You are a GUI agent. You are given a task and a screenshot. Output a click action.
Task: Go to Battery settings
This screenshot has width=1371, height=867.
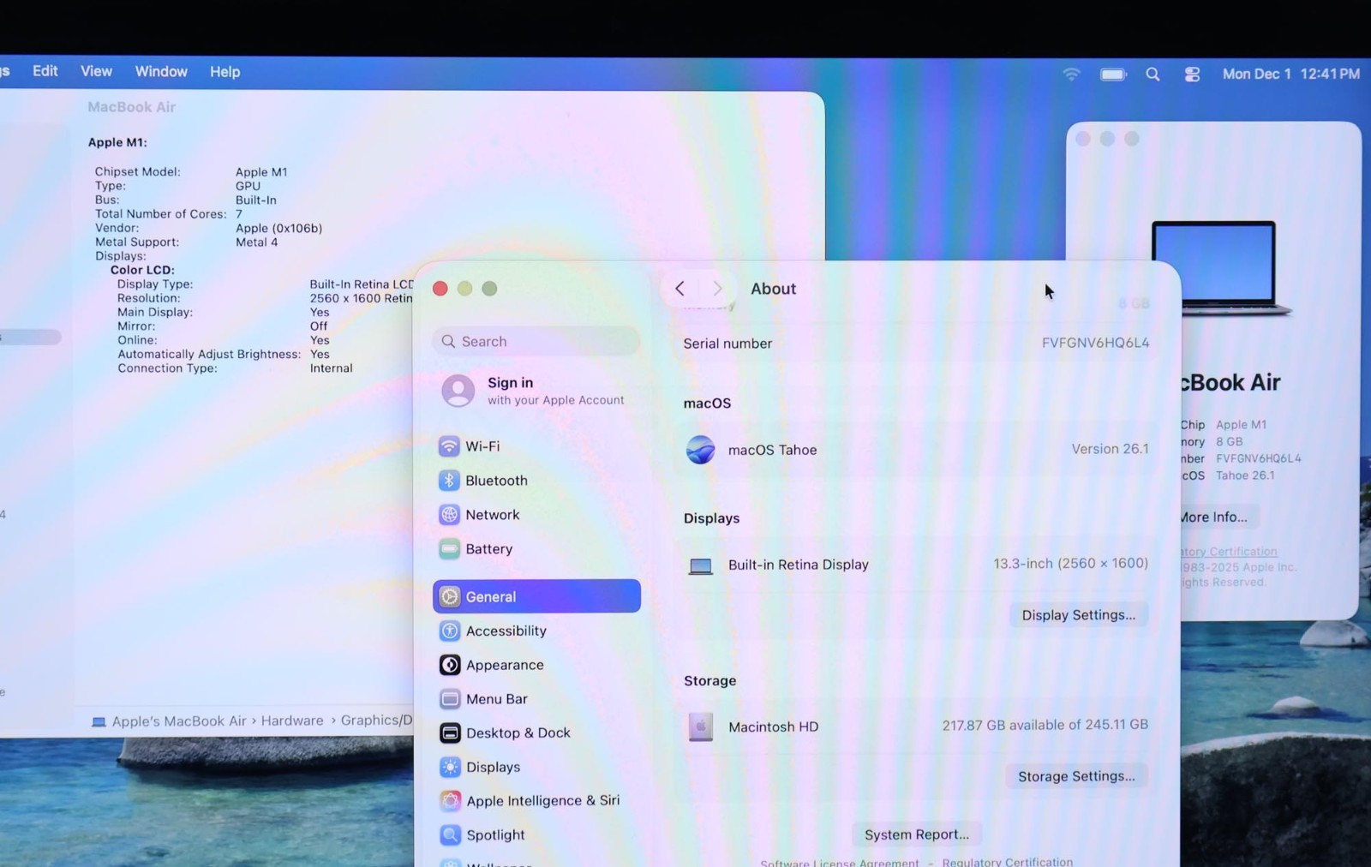click(488, 549)
